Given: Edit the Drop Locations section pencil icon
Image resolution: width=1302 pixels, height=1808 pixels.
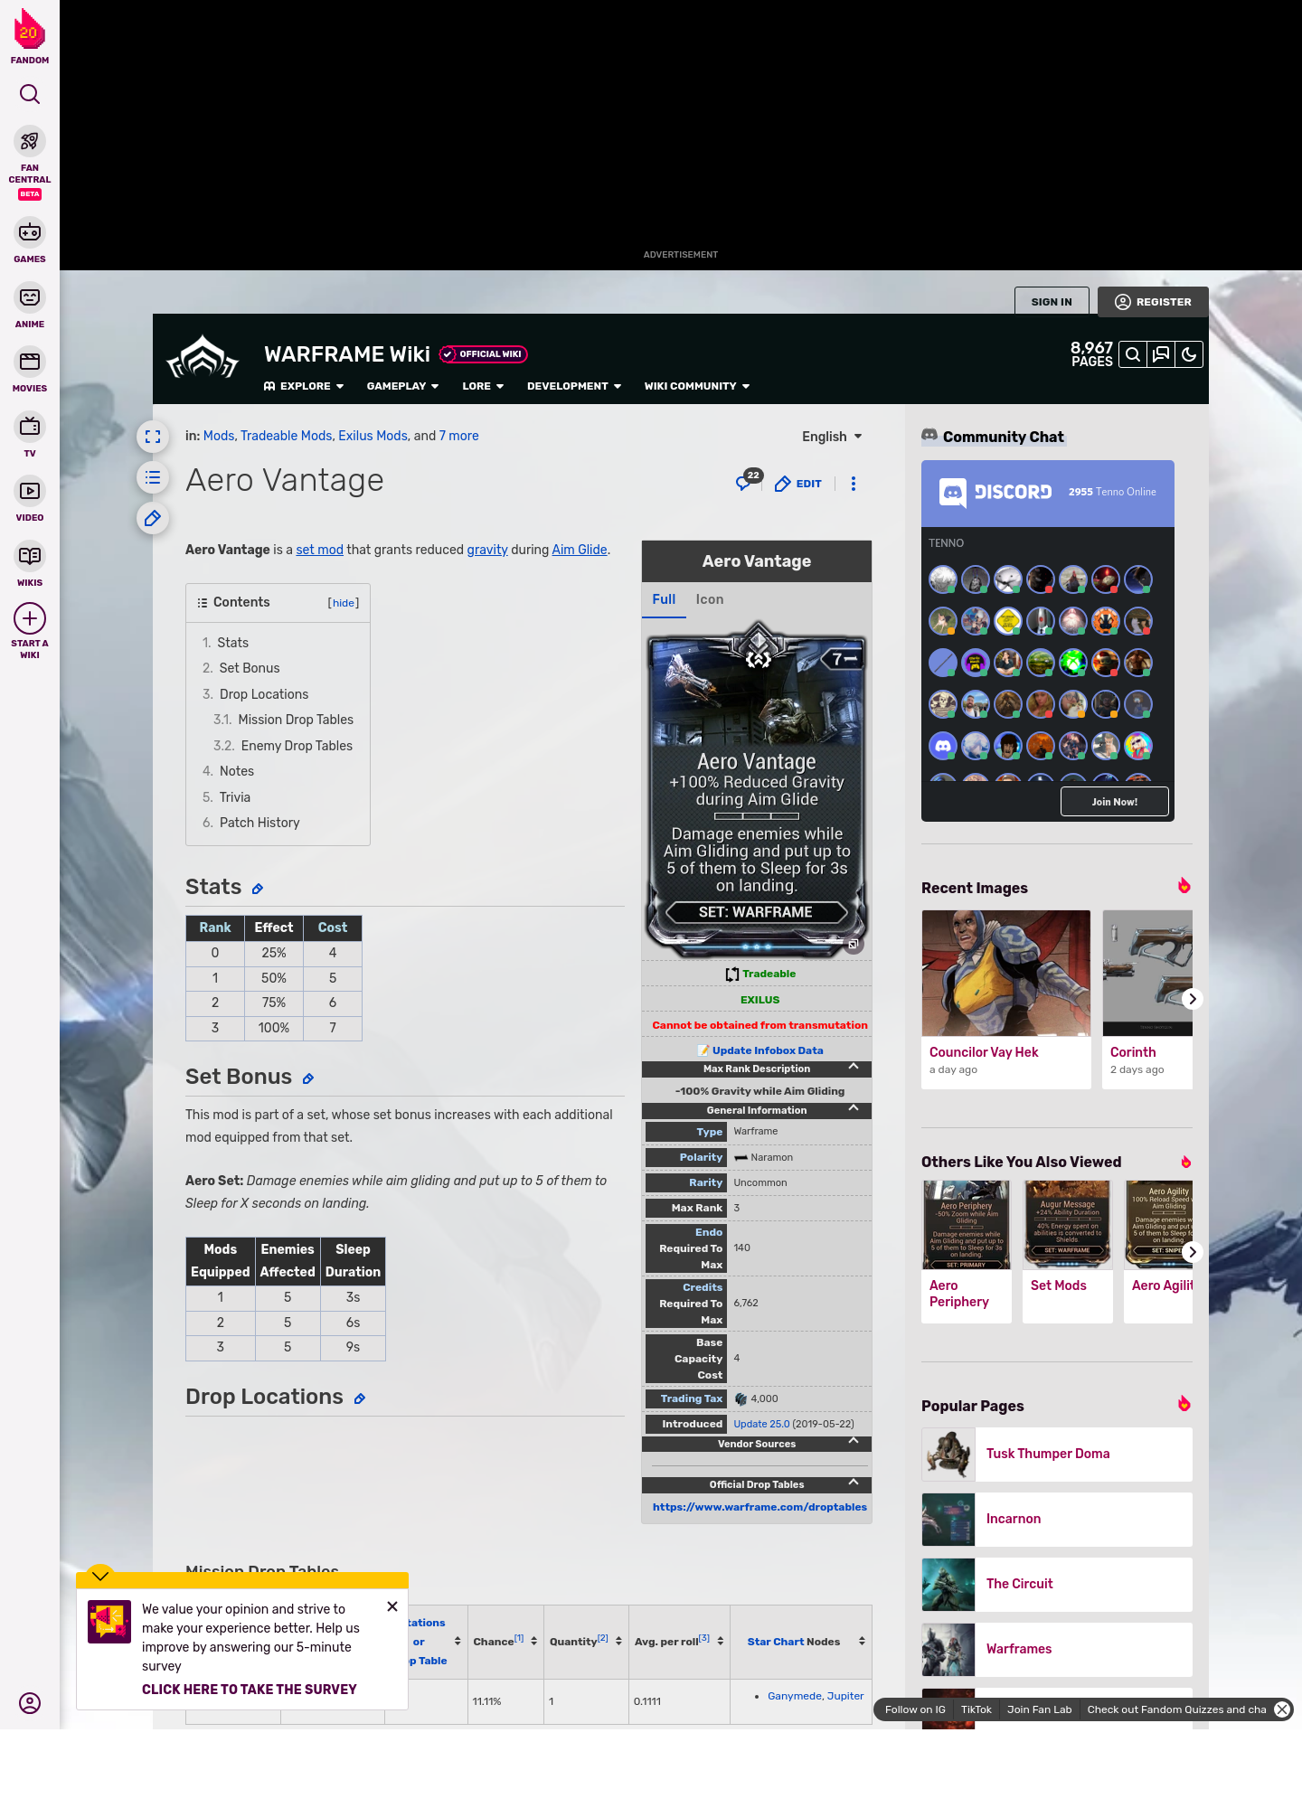Looking at the screenshot, I should click(360, 1399).
